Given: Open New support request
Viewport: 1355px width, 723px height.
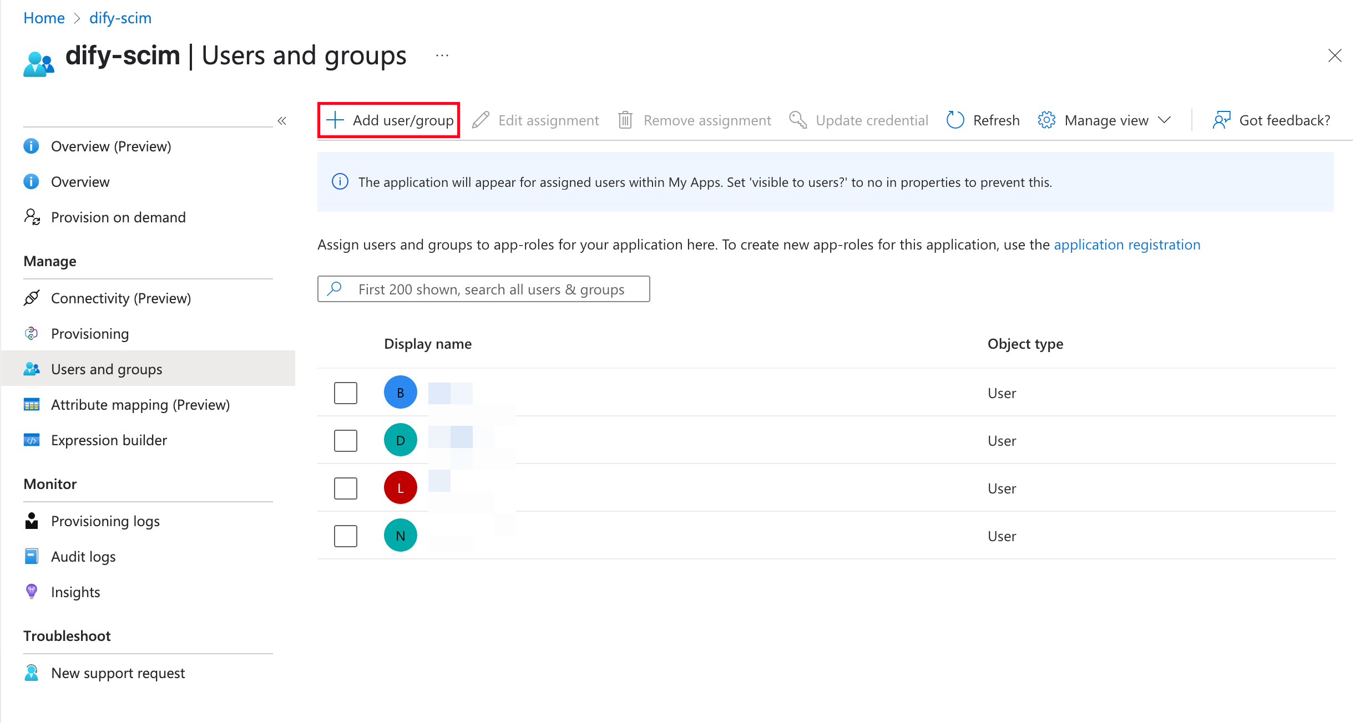Looking at the screenshot, I should 118,673.
